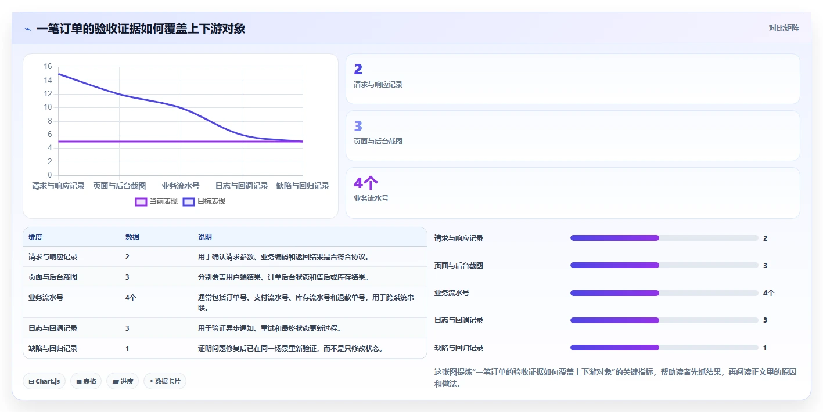Click the 4个 value in the table

(131, 297)
